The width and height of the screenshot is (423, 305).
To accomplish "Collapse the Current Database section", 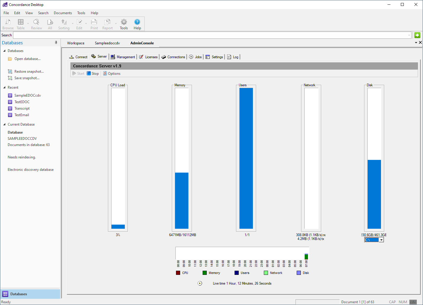I will [4, 124].
